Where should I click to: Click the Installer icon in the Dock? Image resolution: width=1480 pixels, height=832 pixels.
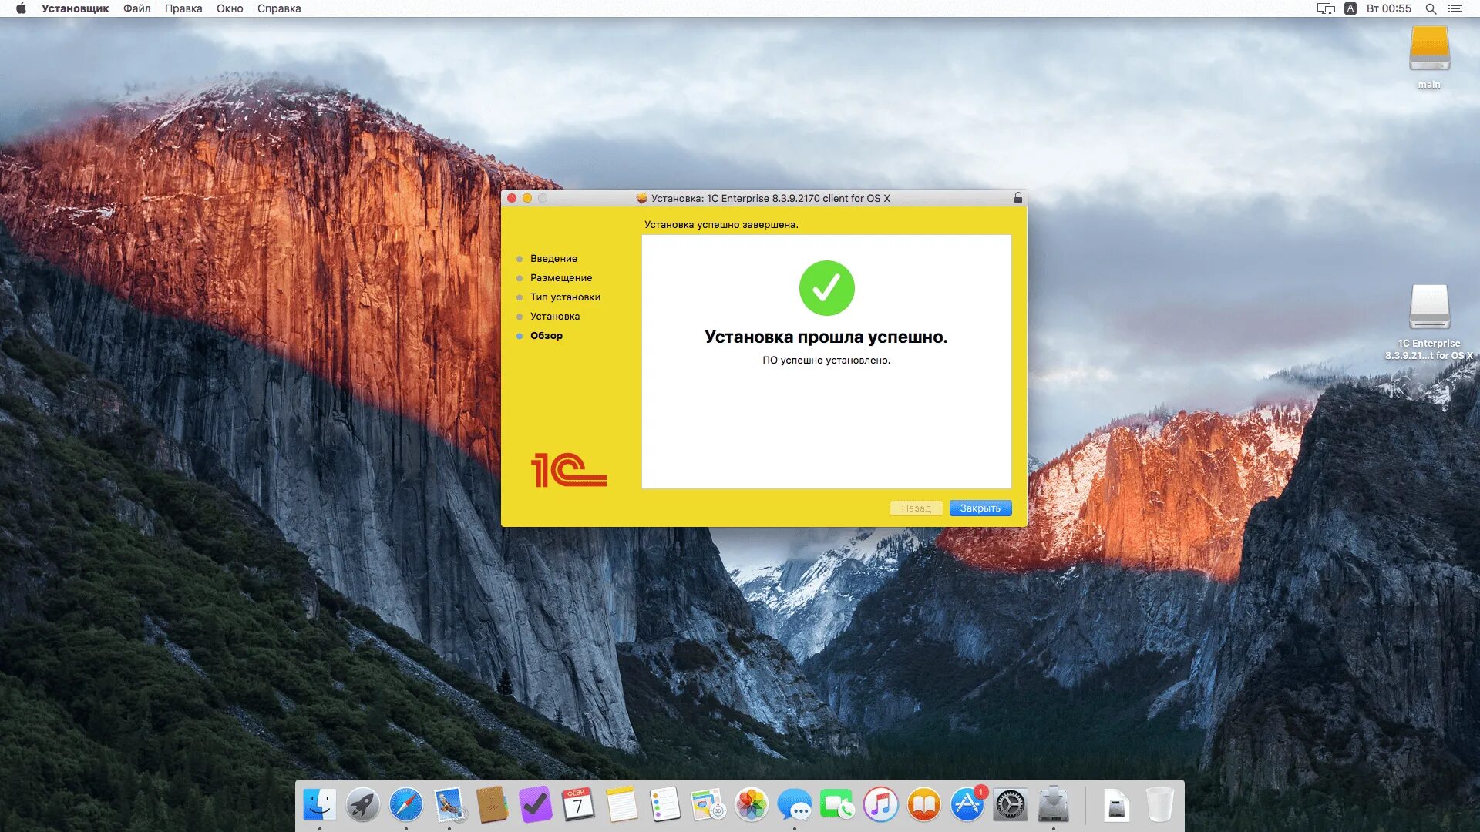[1053, 805]
